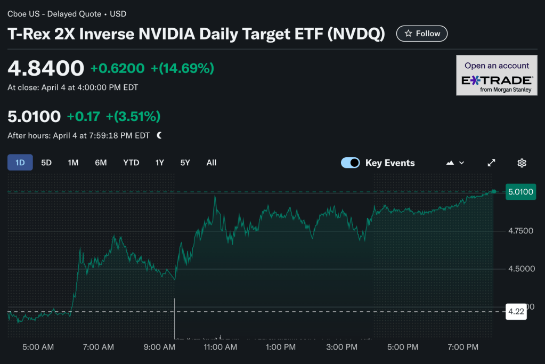Click the chart's latest price dot

coord(494,191)
